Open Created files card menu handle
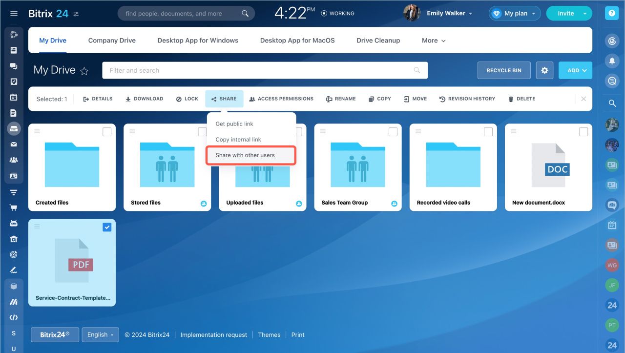This screenshot has width=625, height=353. click(37, 131)
